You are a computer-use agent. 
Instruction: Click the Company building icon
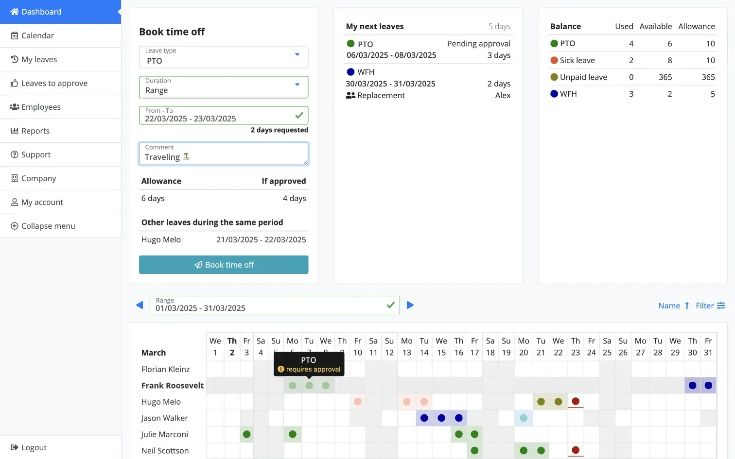(x=14, y=178)
